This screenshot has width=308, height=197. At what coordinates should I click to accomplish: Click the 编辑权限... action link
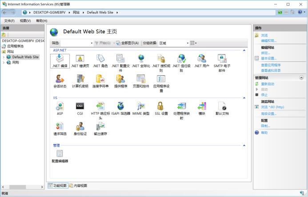click(269, 41)
